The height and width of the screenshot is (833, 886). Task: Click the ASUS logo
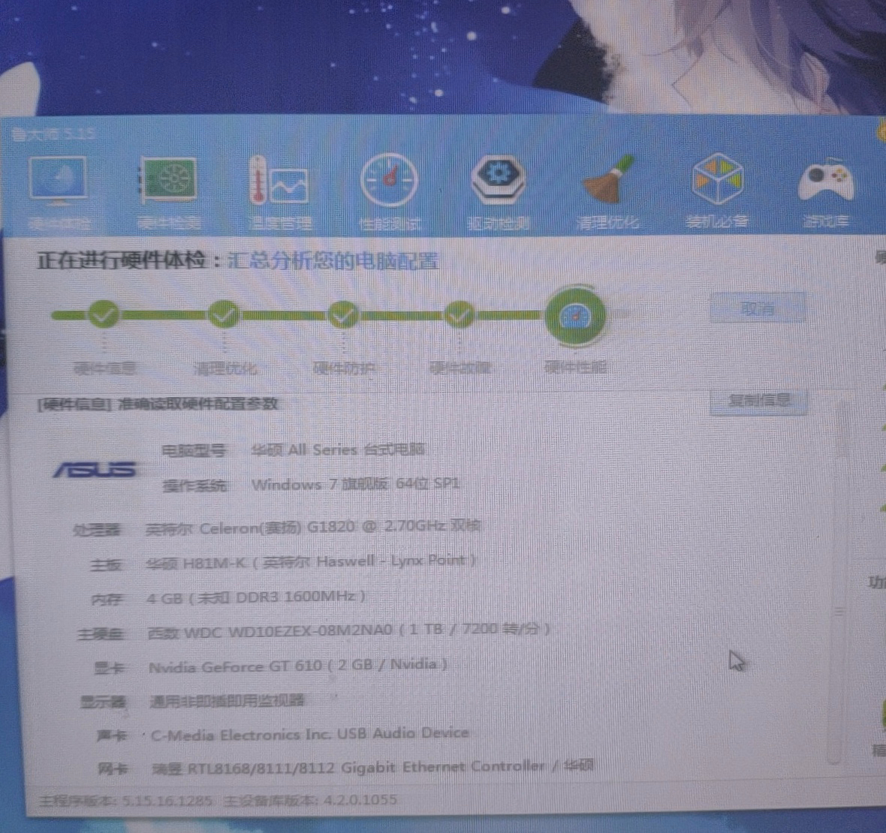pos(94,469)
